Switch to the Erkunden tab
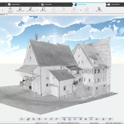 (46, 5)
